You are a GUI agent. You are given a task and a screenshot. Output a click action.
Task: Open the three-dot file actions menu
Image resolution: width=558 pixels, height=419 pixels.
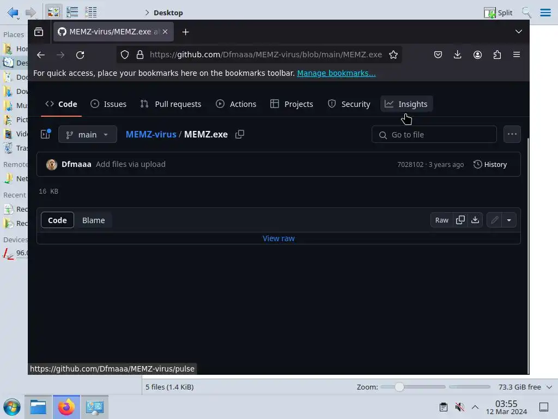click(x=512, y=134)
